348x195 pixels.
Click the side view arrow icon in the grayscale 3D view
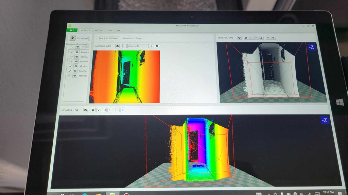[256, 38]
